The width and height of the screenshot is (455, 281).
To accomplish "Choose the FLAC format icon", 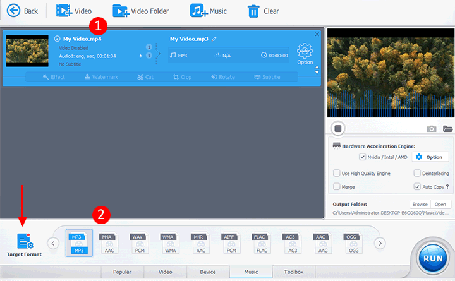I will [262, 243].
